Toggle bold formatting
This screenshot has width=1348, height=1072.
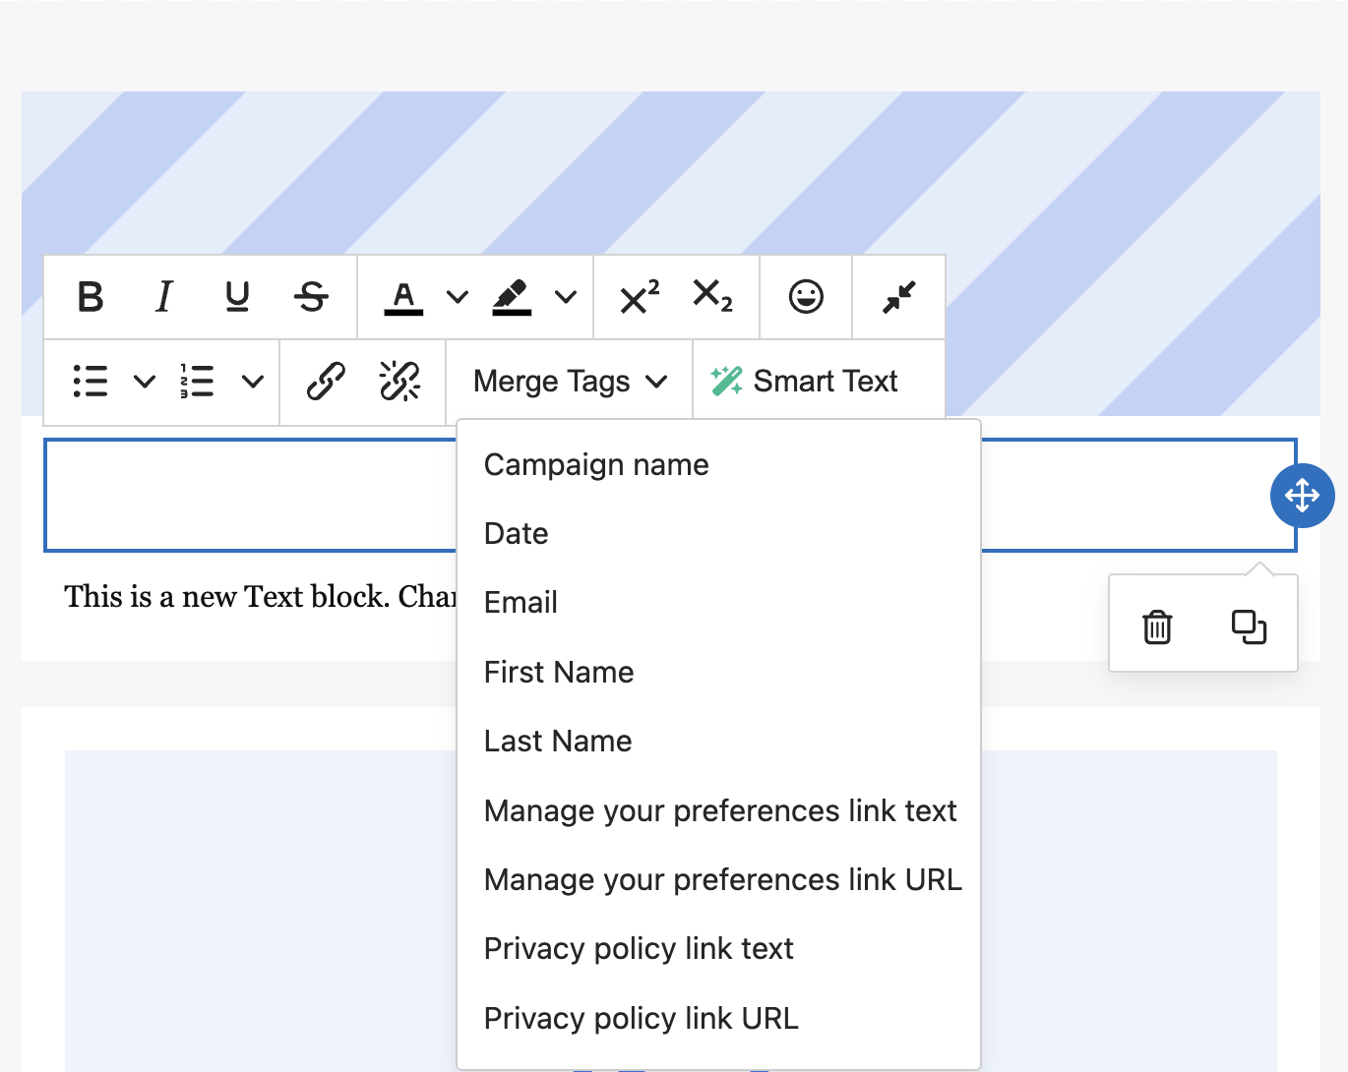91,297
